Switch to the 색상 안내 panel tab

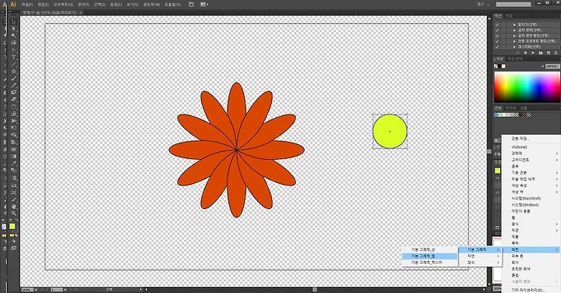tap(515, 58)
